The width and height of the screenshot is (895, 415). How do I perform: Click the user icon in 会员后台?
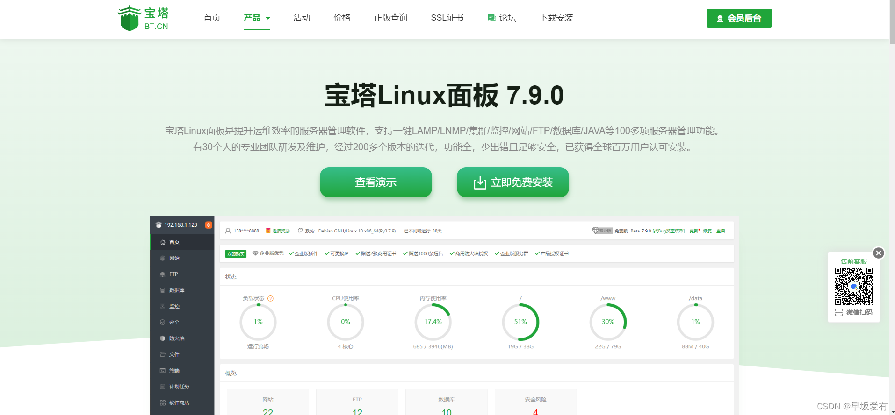coord(720,19)
